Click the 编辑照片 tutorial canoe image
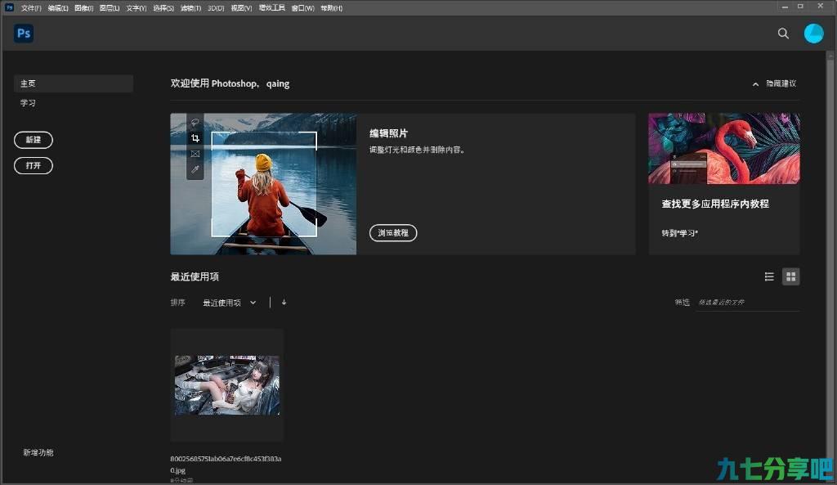This screenshot has width=837, height=485. pos(263,184)
